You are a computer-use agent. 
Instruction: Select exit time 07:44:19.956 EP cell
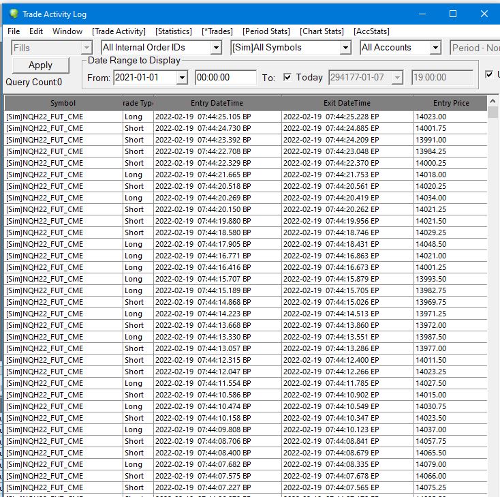coord(347,221)
